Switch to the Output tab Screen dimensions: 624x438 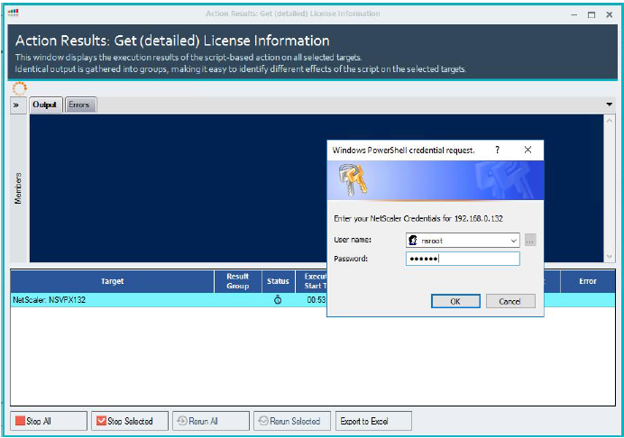44,105
